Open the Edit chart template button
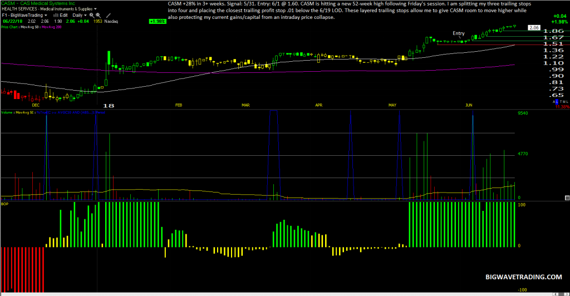 (63, 15)
